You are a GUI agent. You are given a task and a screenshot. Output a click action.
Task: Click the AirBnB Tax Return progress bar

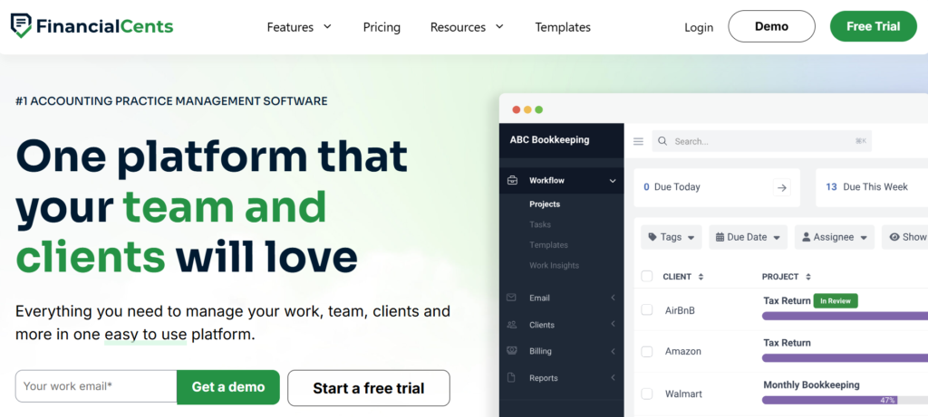(x=846, y=316)
